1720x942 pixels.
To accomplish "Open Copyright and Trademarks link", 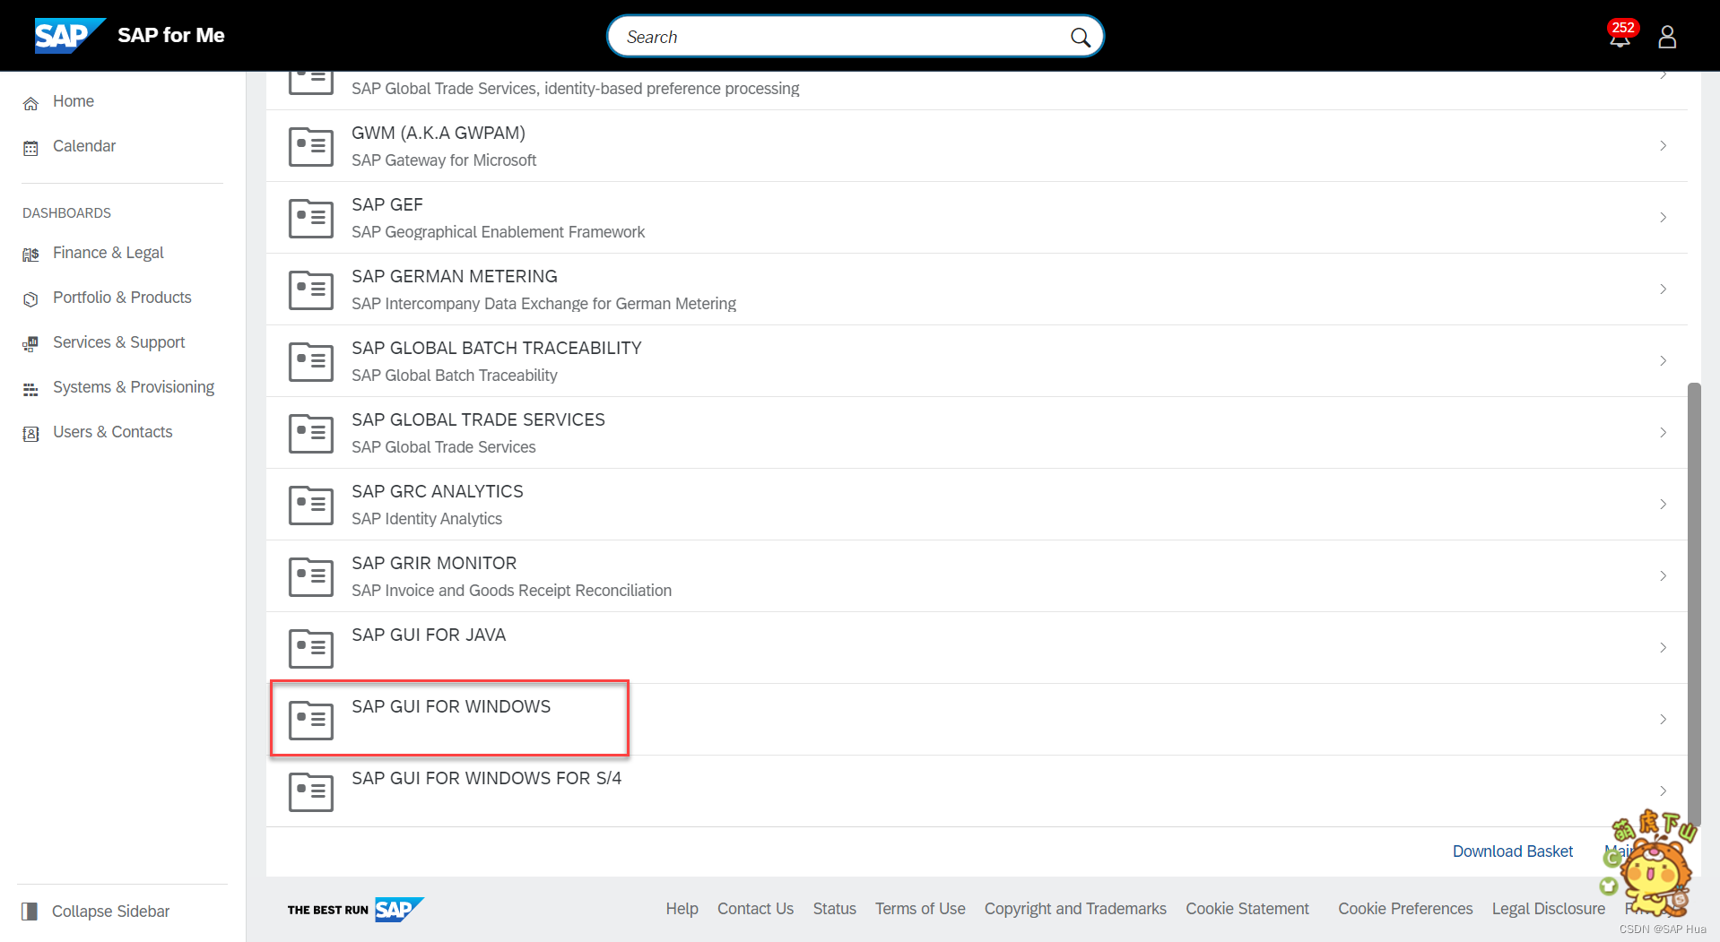I will 1075,909.
